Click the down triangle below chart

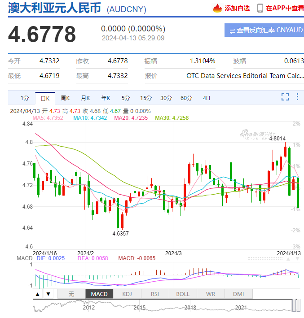[48, 294]
